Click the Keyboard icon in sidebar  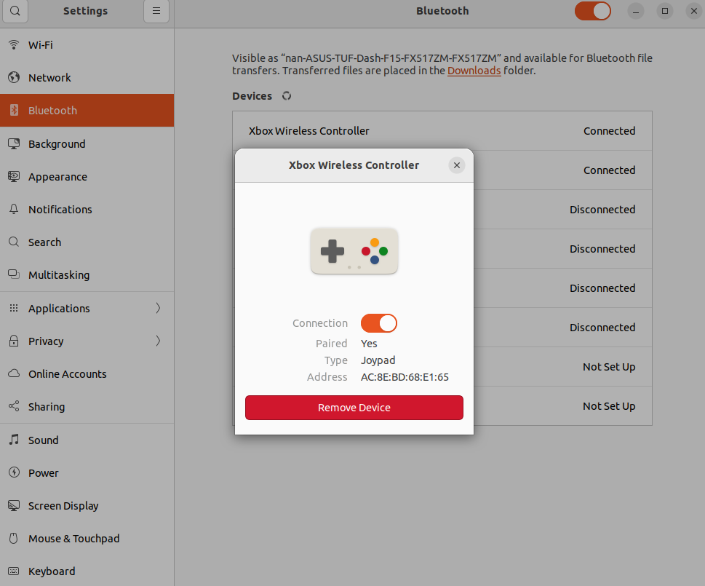[x=14, y=571]
